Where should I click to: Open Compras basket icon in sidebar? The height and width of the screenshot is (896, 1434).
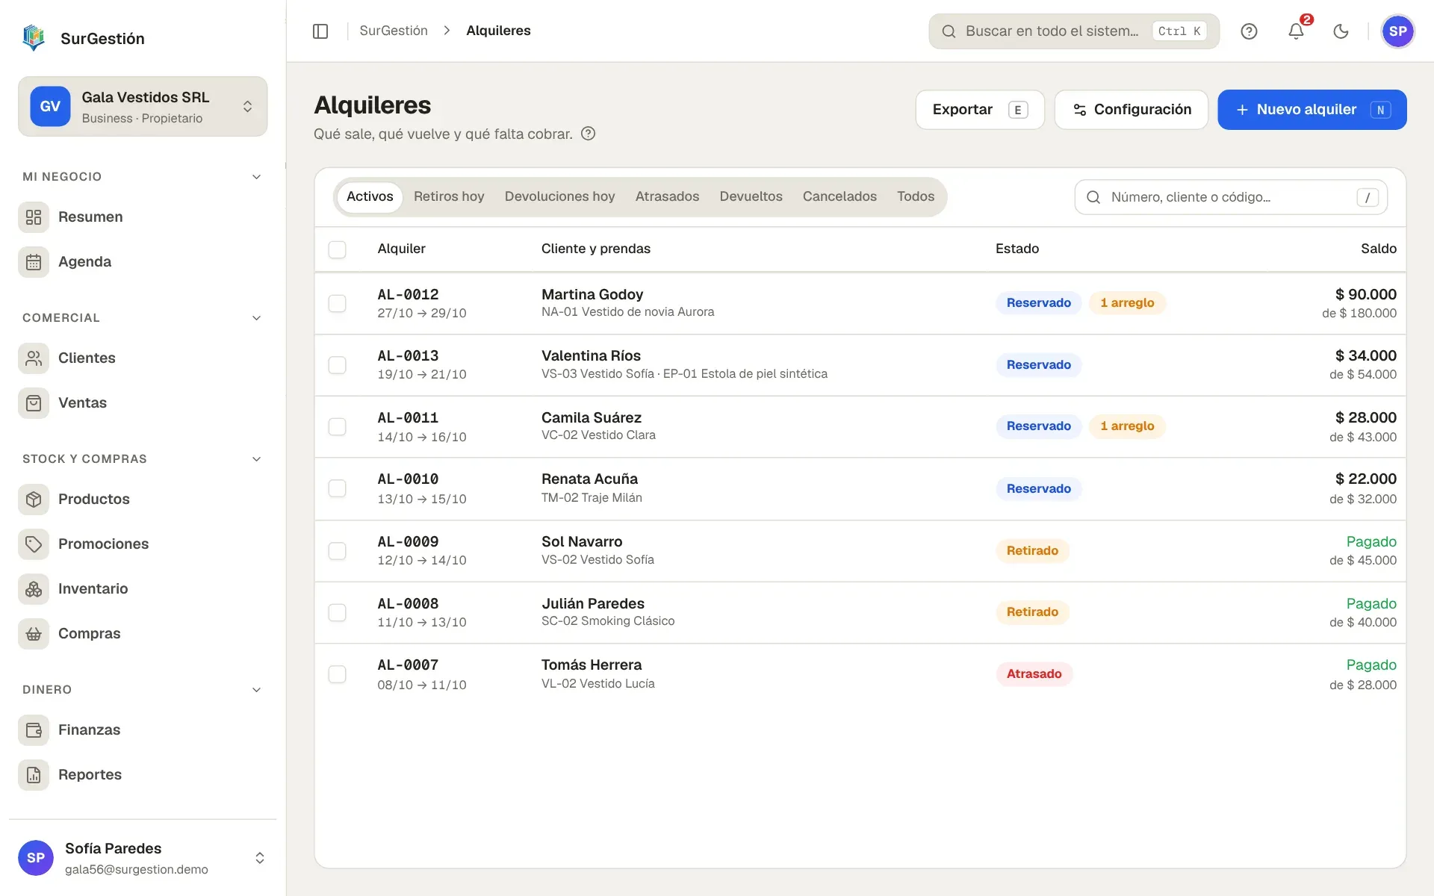coord(34,633)
